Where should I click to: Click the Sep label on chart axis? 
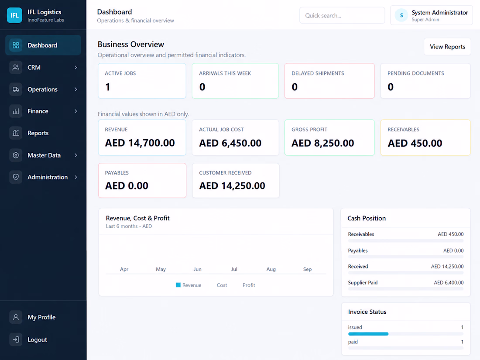[307, 269]
